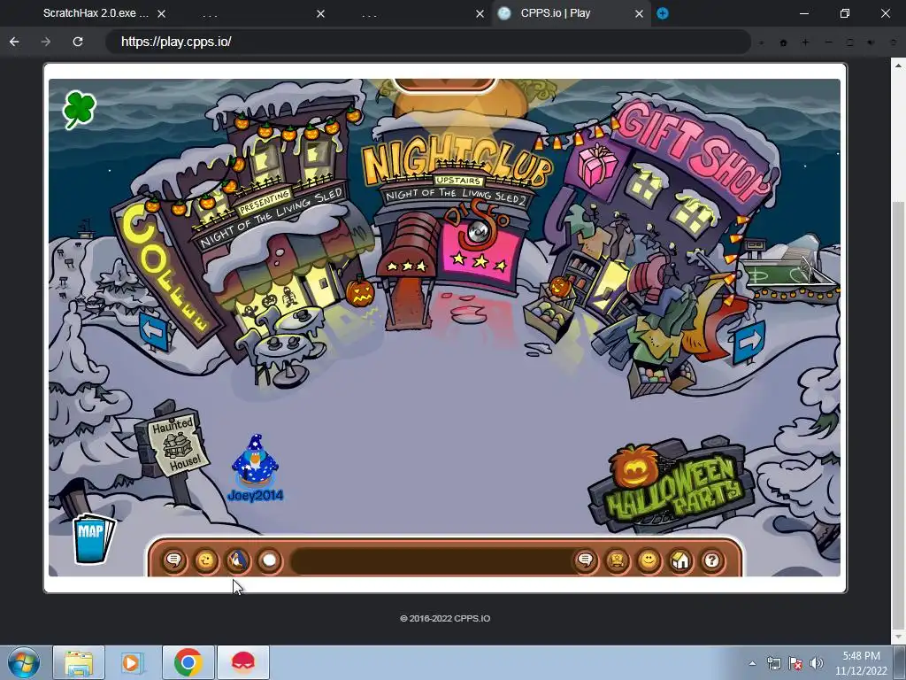Click the jack-o-lantern beside the Night Club
Screen dimensions: 906x680
point(360,291)
